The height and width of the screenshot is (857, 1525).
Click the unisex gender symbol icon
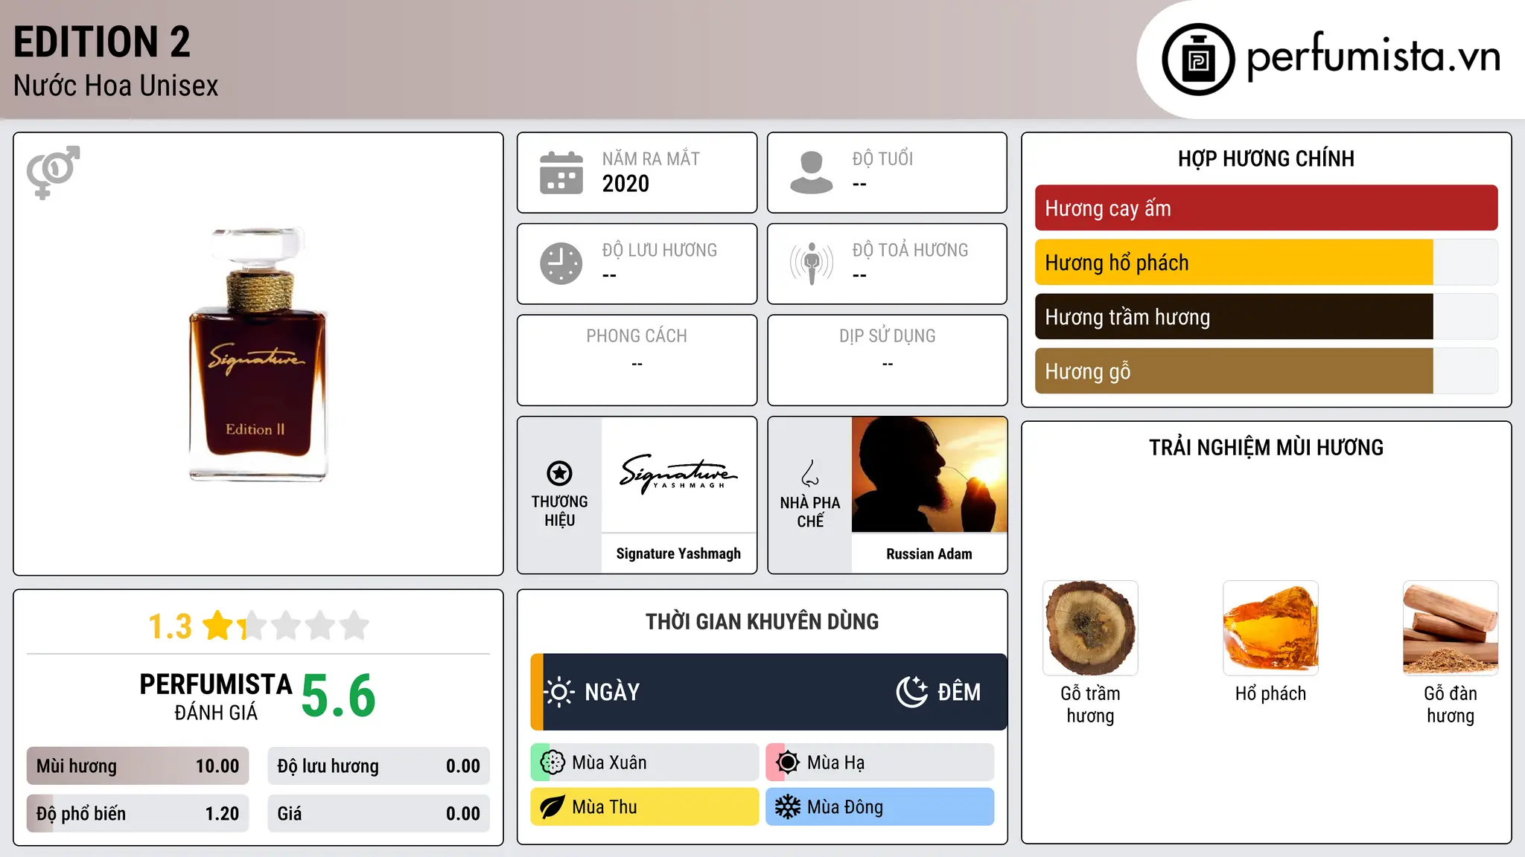(x=53, y=173)
